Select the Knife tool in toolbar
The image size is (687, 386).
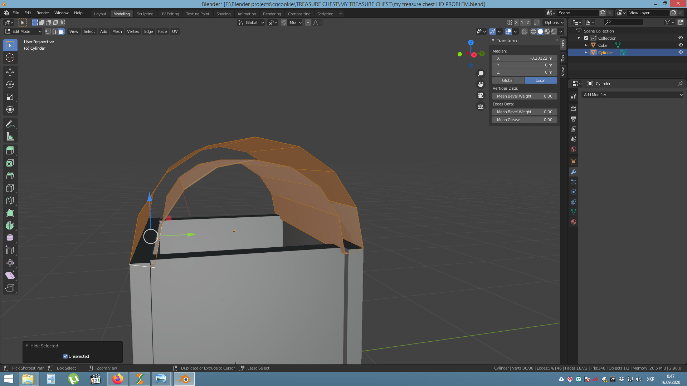(x=10, y=201)
